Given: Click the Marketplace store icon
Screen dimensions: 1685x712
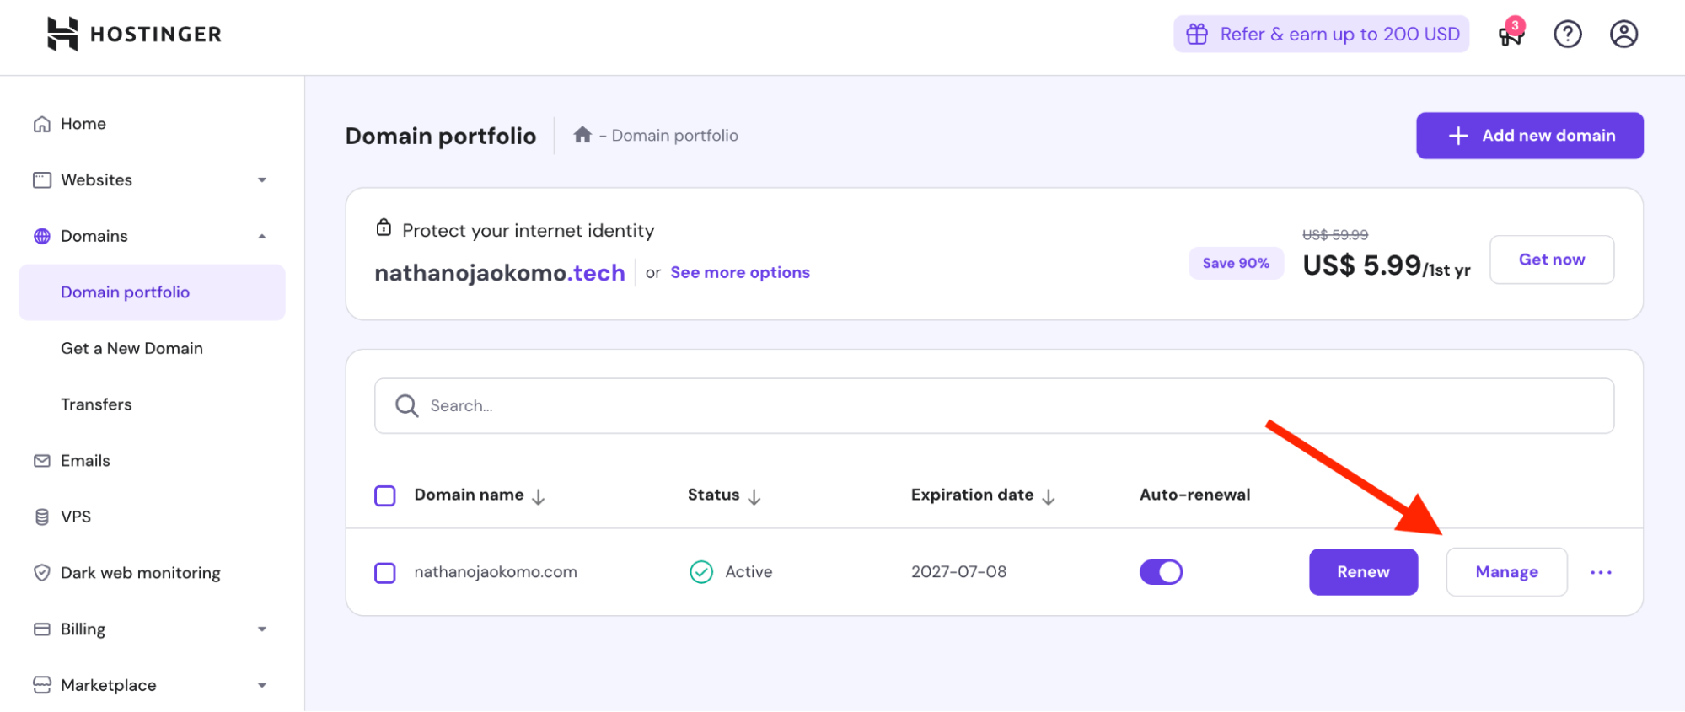Looking at the screenshot, I should 42,685.
